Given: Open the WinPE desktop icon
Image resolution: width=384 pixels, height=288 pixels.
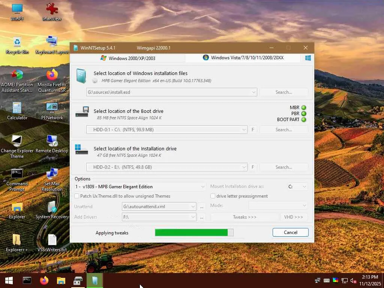Looking at the screenshot, I should tap(17, 12).
